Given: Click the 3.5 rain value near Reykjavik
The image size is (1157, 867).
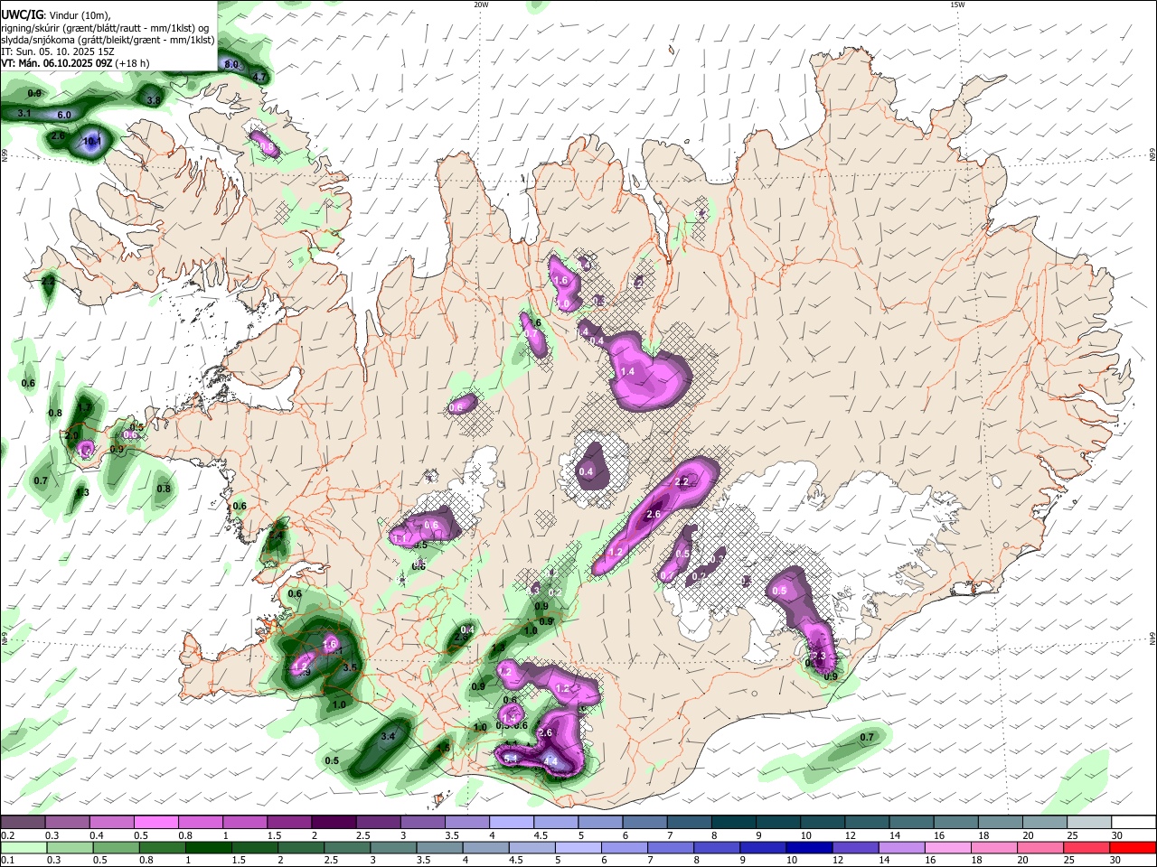Looking at the screenshot, I should pos(352,667).
